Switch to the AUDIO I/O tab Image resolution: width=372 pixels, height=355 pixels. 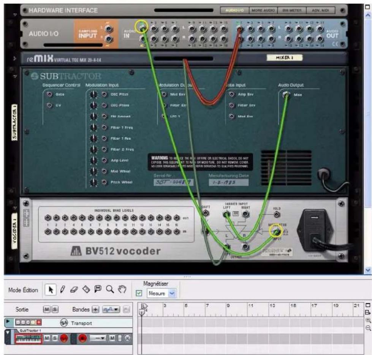click(x=234, y=10)
